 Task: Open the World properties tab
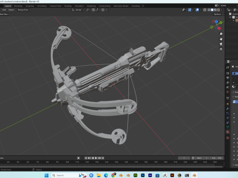[x=228, y=92]
